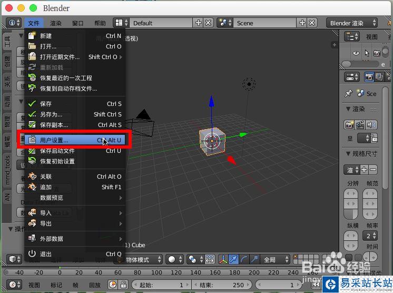The width and height of the screenshot is (393, 293).
Task: Add render preset with plus
Action: [364, 170]
